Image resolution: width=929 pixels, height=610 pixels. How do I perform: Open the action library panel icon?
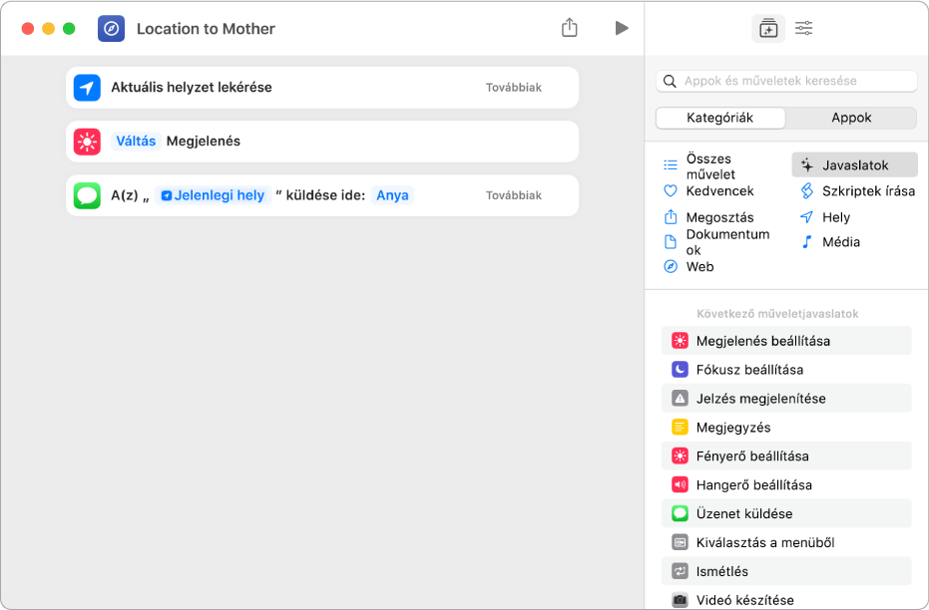(x=767, y=28)
